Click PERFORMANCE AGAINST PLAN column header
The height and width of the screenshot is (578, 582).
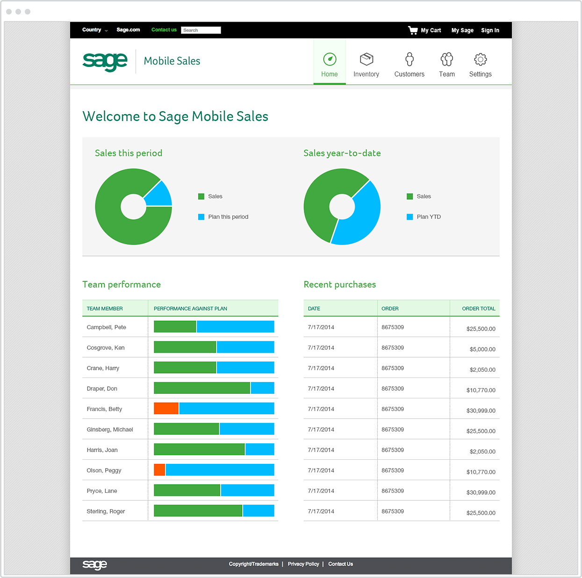coord(190,309)
